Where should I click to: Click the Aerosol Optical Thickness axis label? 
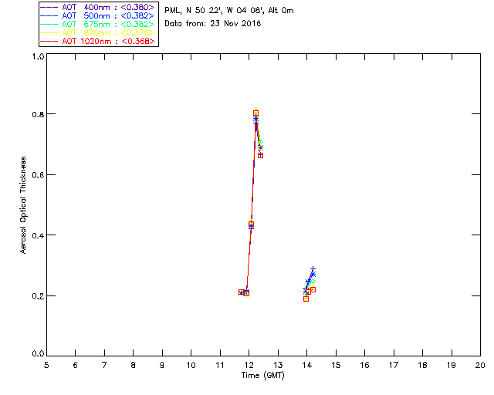coord(23,205)
